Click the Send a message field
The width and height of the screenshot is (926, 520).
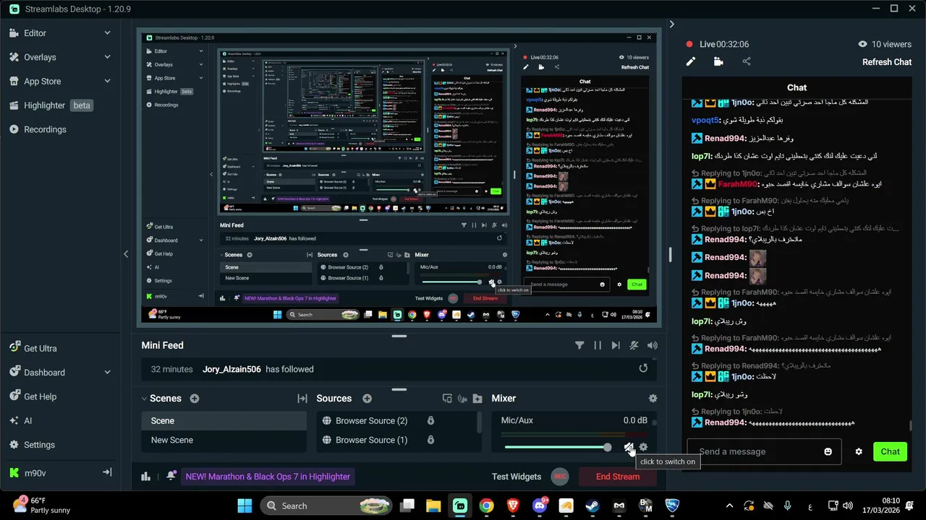point(764,451)
